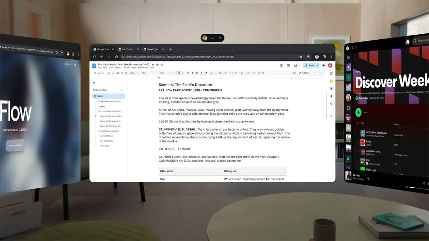Select Tab 2 in document tabs
This screenshot has height=241, width=429.
(x=109, y=96)
